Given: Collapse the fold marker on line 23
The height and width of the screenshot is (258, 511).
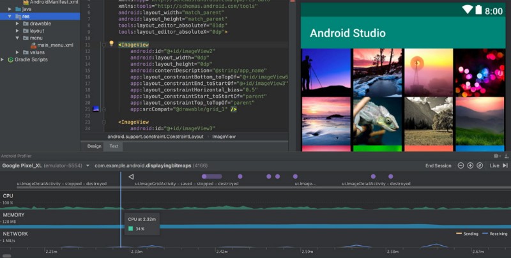Looking at the screenshot, I should [104, 122].
